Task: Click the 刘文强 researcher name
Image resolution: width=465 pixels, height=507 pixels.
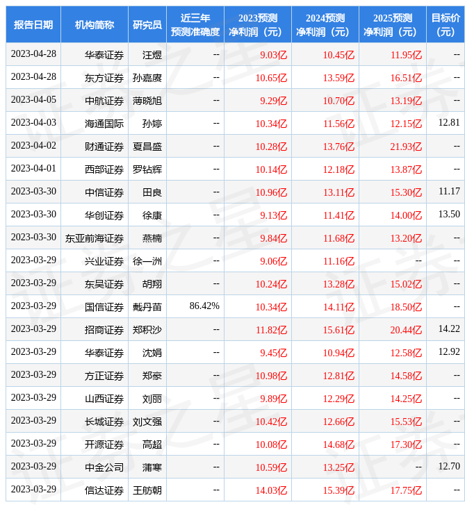Action: click(x=147, y=422)
